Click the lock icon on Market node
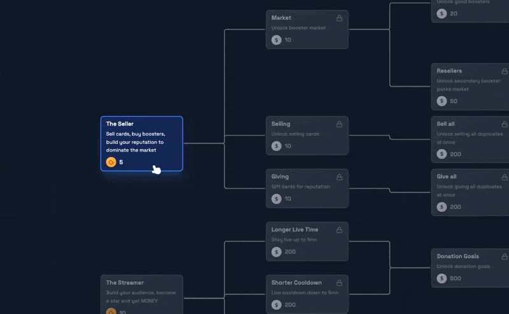509x314 pixels. (x=339, y=18)
